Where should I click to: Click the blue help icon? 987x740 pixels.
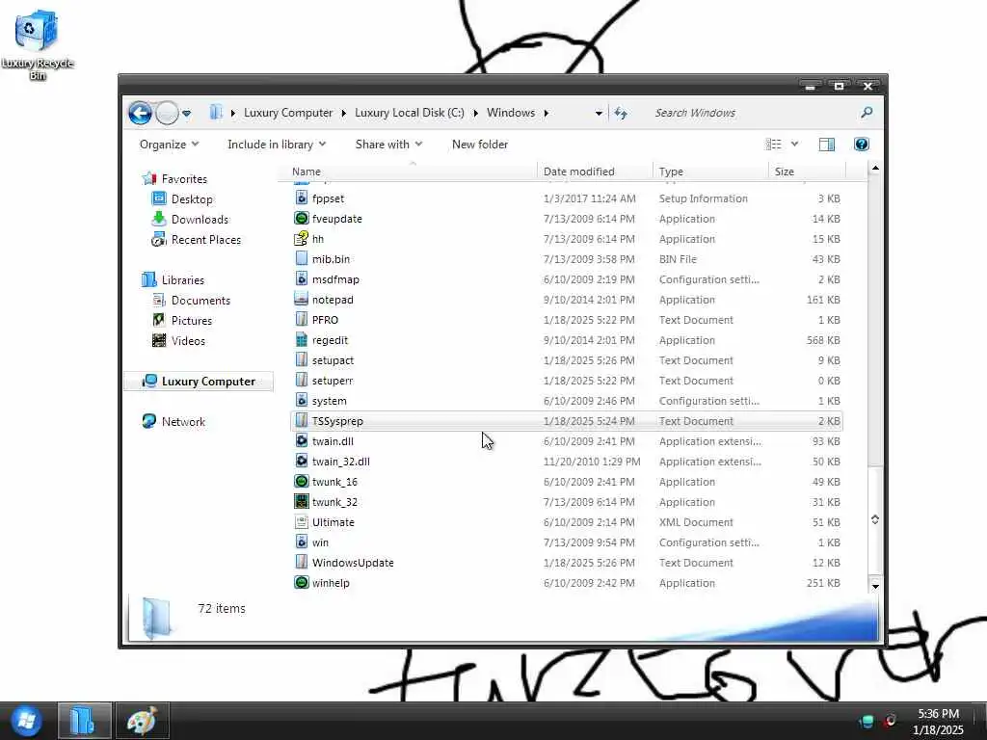pyautogui.click(x=861, y=145)
